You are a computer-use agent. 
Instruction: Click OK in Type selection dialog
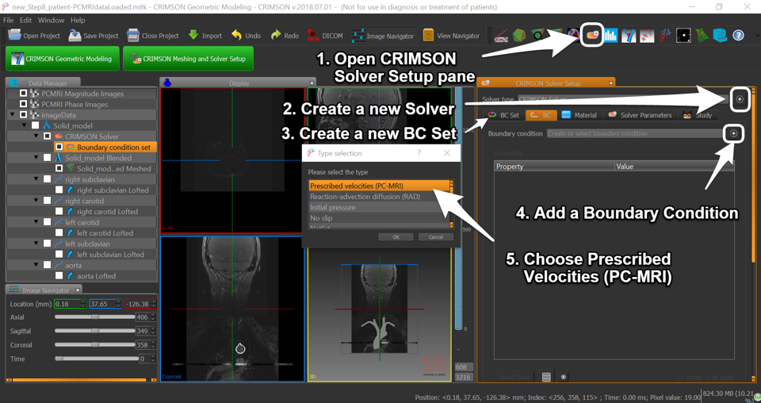point(395,236)
